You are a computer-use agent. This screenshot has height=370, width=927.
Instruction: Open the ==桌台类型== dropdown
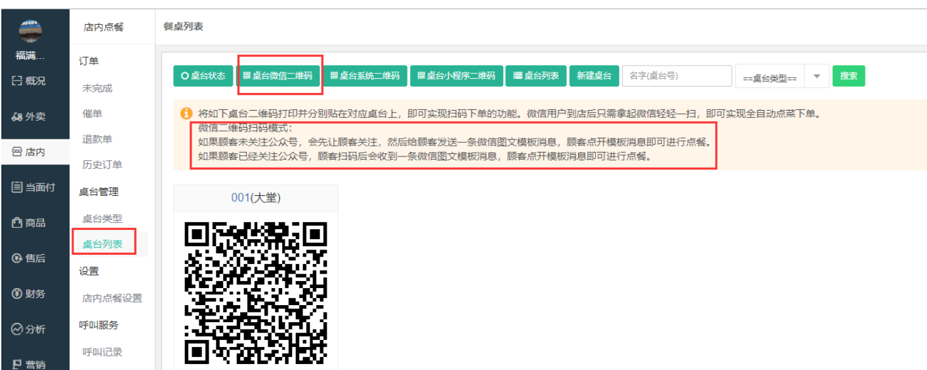coord(782,77)
